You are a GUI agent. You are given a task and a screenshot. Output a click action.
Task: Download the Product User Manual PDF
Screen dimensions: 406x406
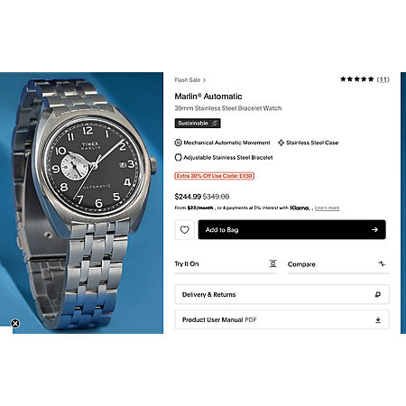(378, 320)
